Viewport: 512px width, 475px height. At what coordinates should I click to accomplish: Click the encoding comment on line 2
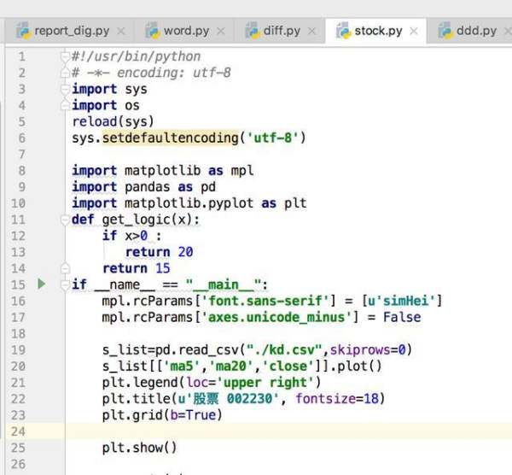pyautogui.click(x=151, y=73)
